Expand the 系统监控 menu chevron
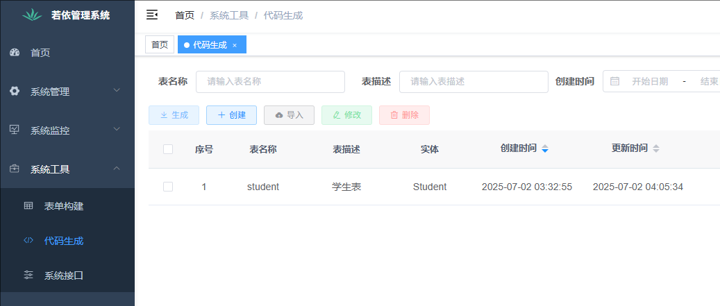The height and width of the screenshot is (306, 720). 117,129
